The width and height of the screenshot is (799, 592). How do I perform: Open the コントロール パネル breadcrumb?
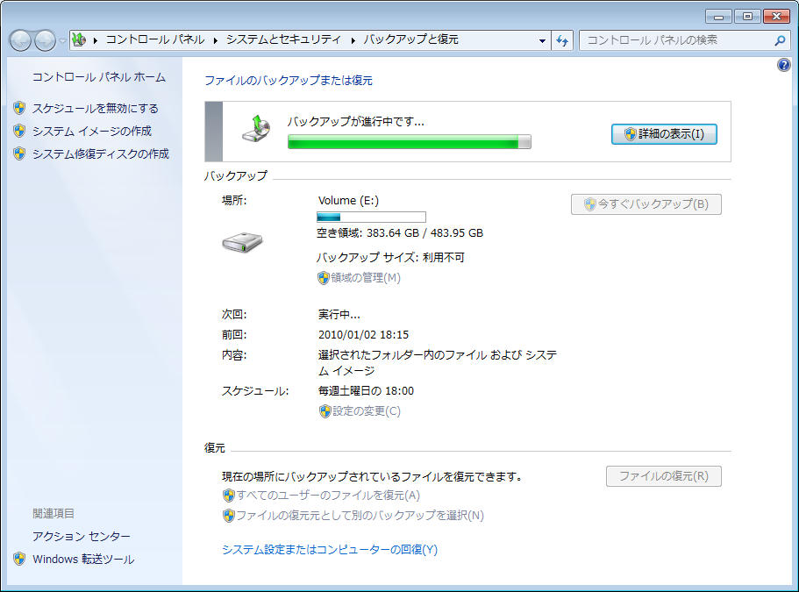point(155,39)
